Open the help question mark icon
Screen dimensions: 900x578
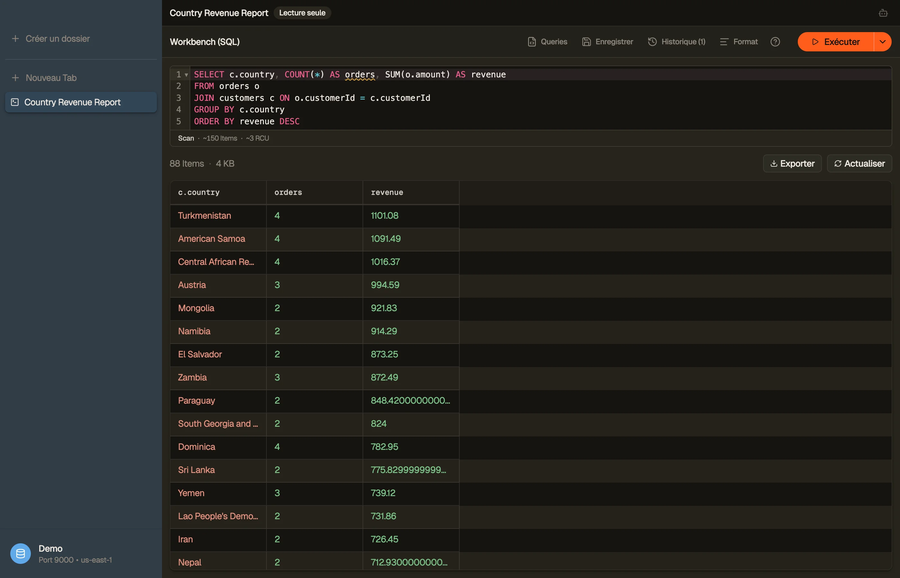tap(775, 42)
